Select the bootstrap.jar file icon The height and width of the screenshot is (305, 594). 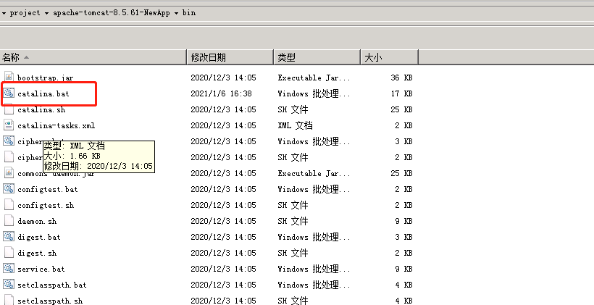tap(9, 77)
